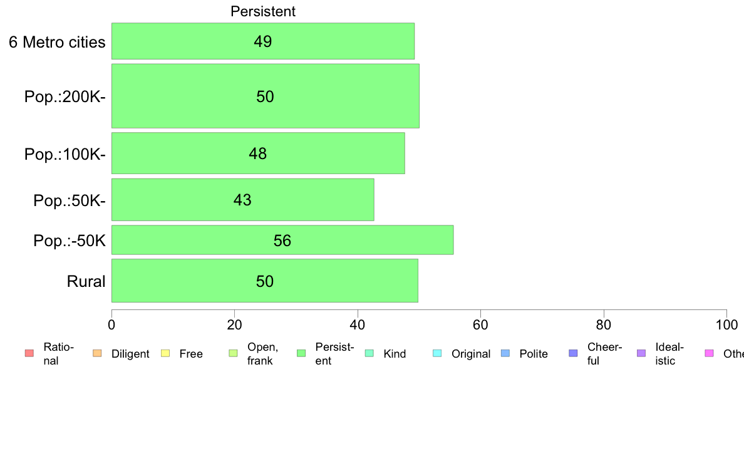Screen dimensions: 744x461
Task: Select the Pop.:200K- bar showing 50
Action: click(x=266, y=96)
